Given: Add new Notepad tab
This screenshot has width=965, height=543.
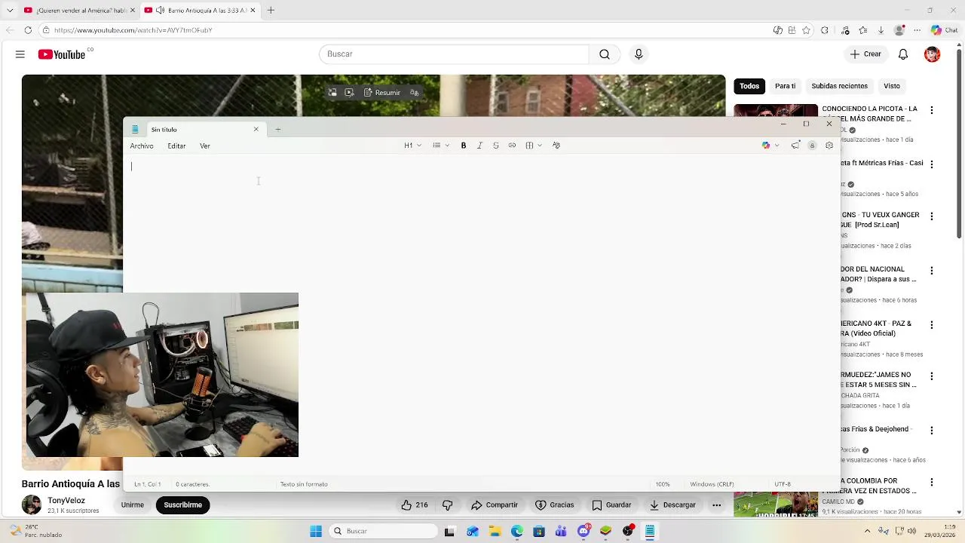Looking at the screenshot, I should [278, 130].
